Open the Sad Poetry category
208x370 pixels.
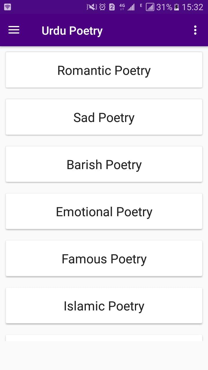coord(104,117)
